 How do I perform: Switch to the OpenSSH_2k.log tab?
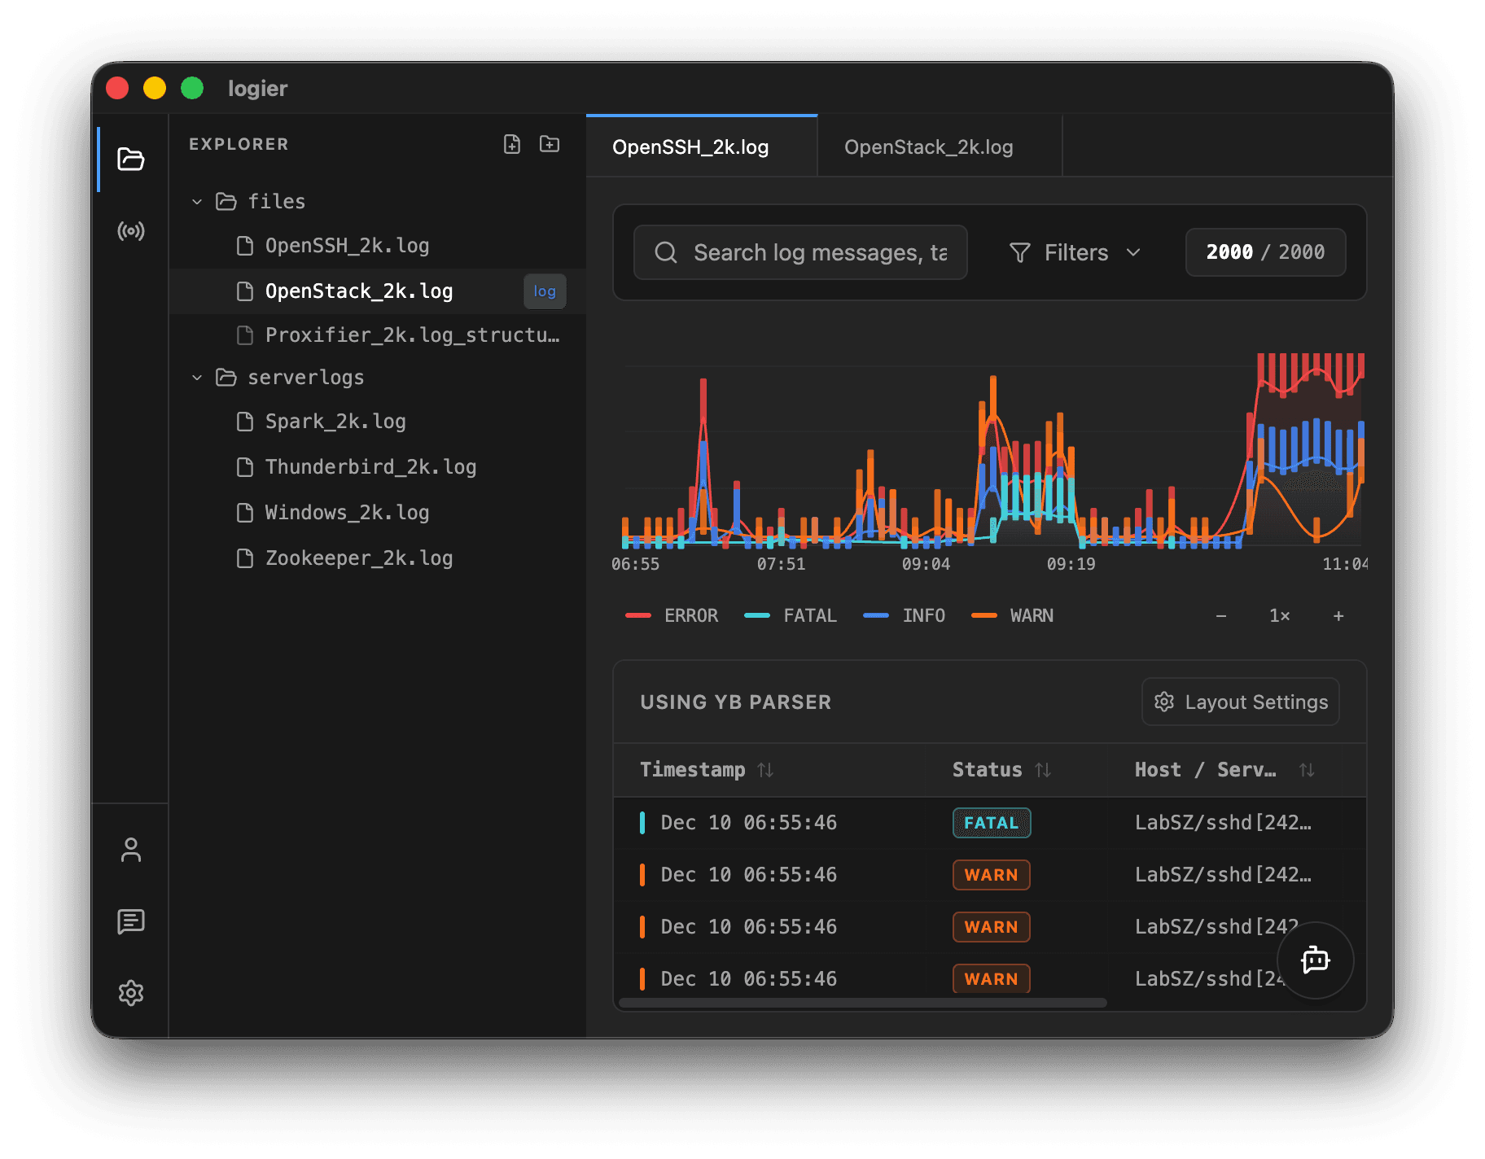[702, 147]
